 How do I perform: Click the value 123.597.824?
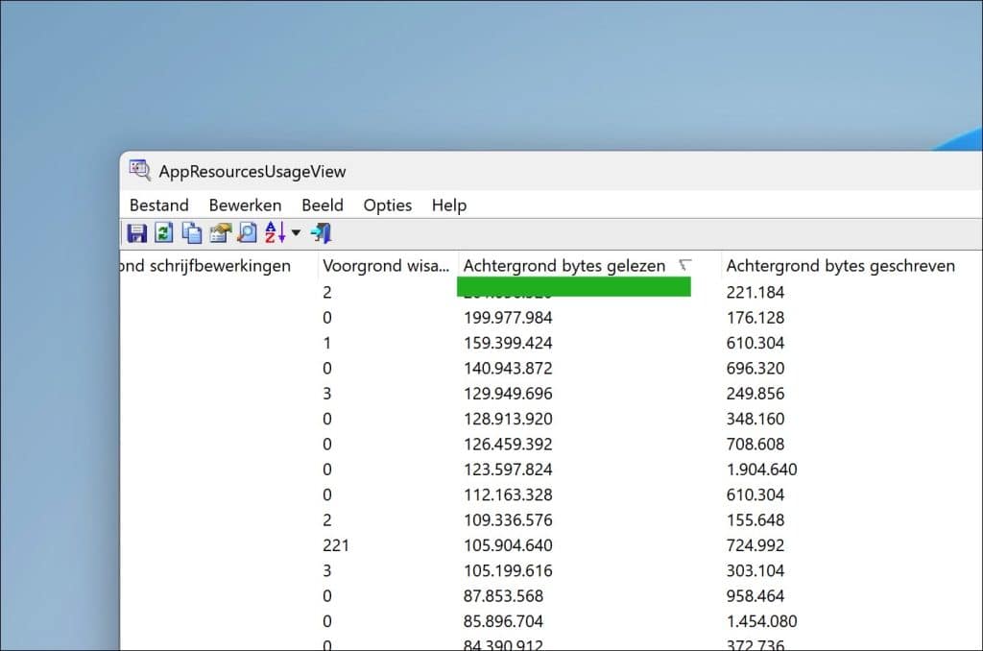click(508, 470)
